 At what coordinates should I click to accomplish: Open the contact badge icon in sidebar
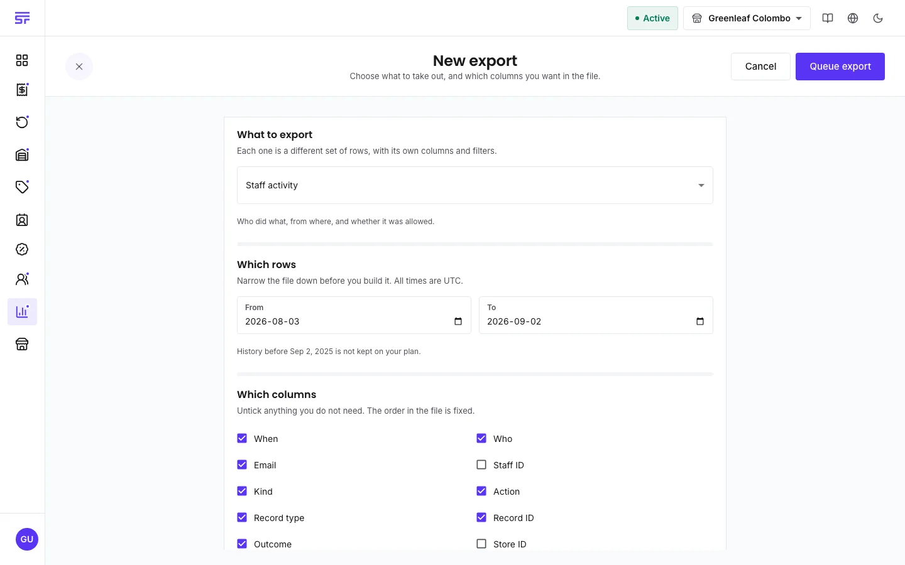22,220
